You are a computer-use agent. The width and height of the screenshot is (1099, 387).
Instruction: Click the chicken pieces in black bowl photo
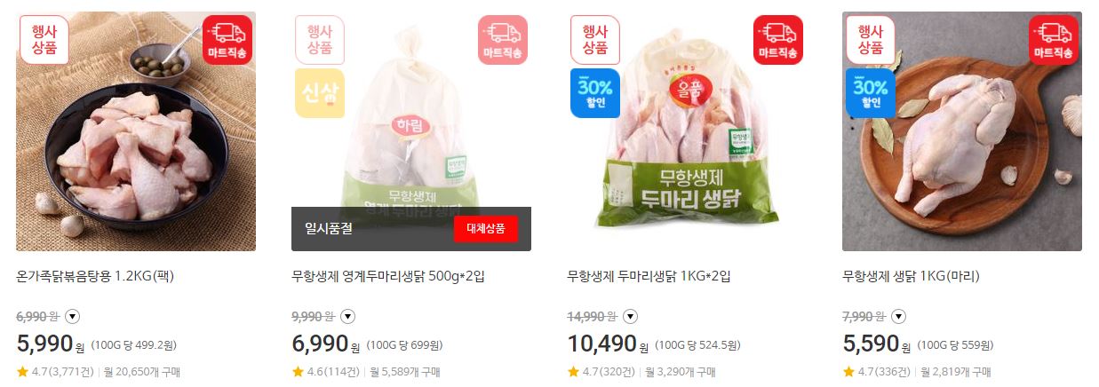click(x=136, y=131)
